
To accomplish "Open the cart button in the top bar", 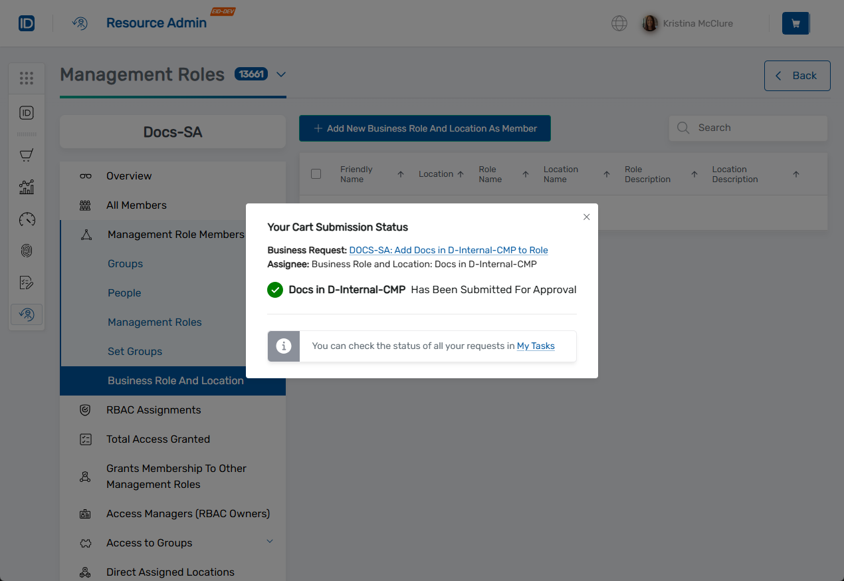I will [x=795, y=23].
